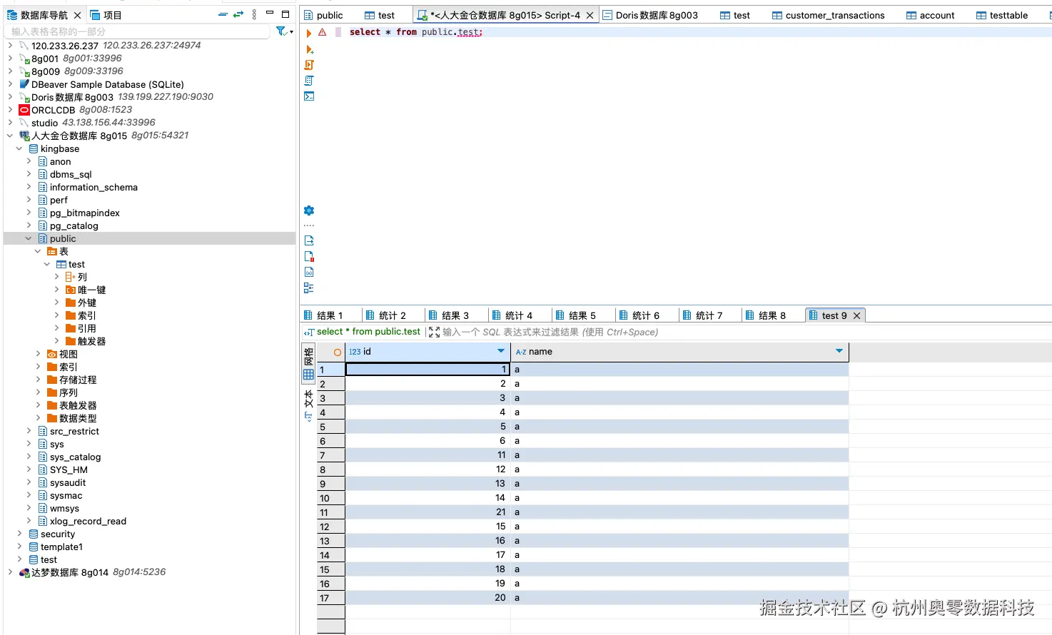Viewport: 1052px width, 635px height.
Task: Click the show output panel icon
Action: point(309,240)
